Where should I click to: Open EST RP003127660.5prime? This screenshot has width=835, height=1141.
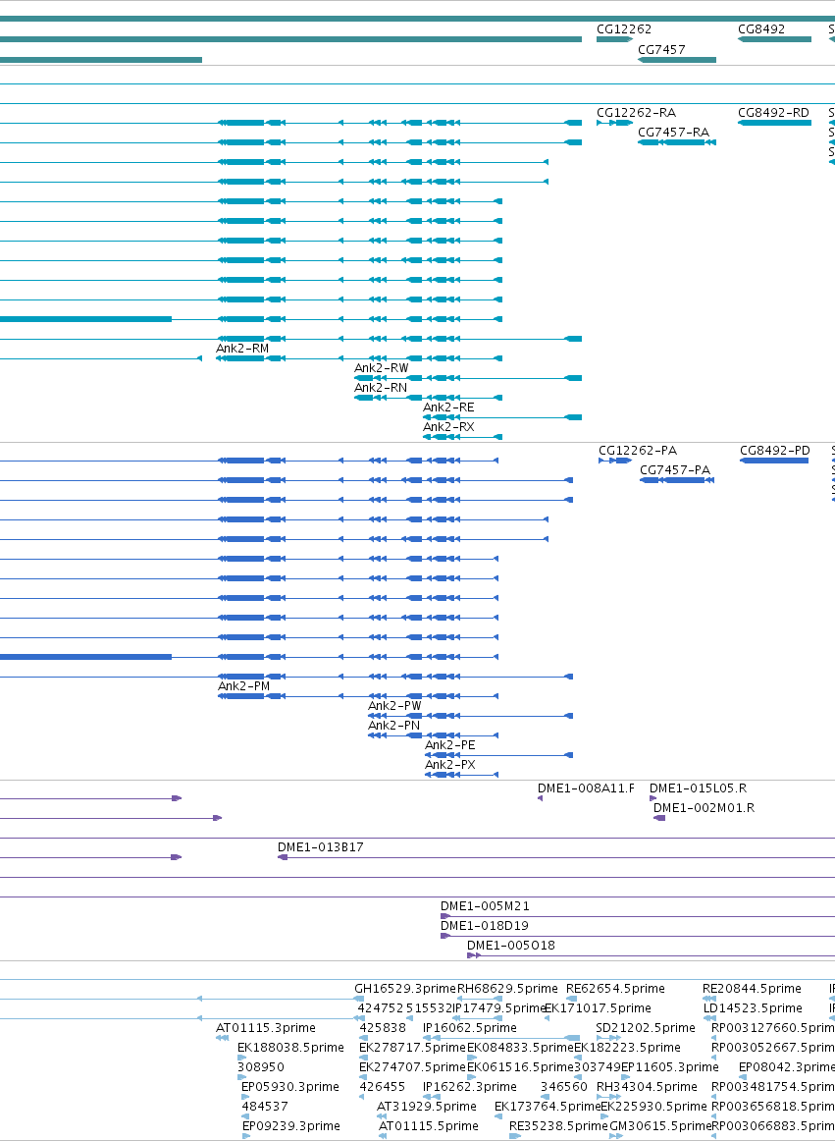(x=773, y=1028)
